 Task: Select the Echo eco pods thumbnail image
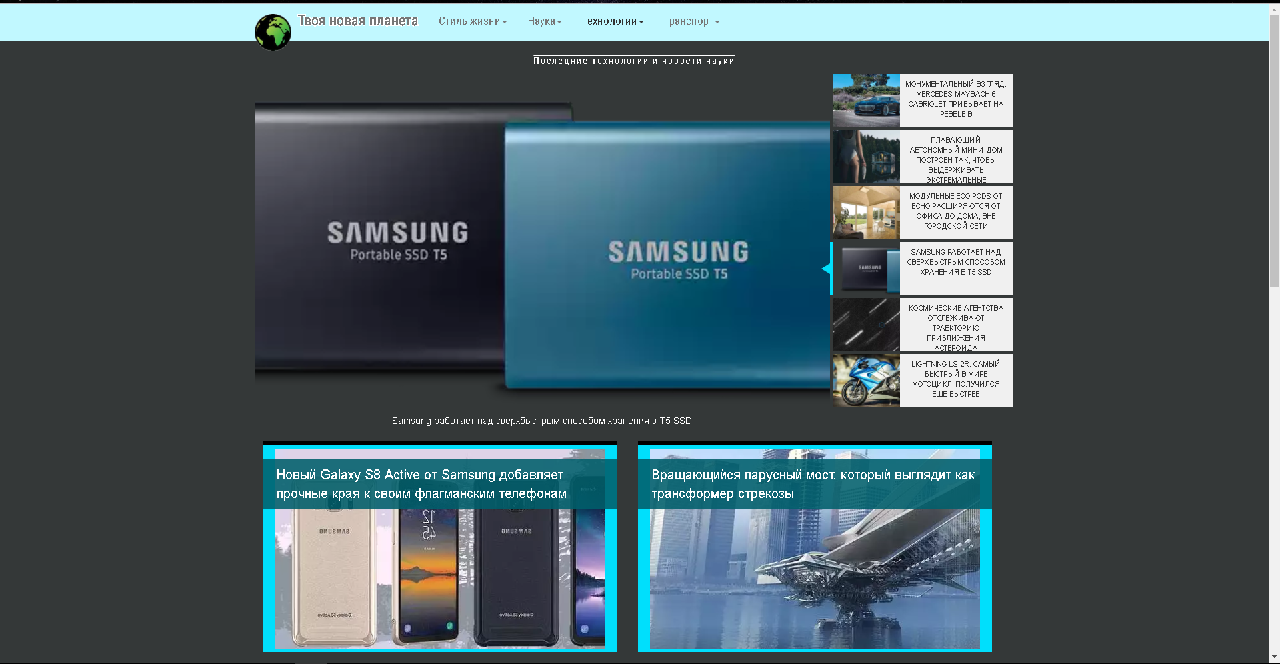tap(866, 213)
